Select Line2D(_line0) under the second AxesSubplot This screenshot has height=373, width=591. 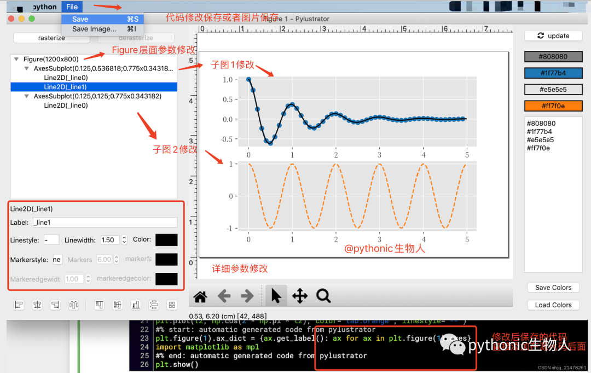94,106
